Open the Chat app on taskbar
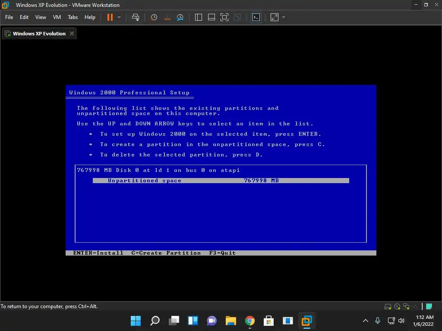Viewport: 442px width, 331px height. 212,321
